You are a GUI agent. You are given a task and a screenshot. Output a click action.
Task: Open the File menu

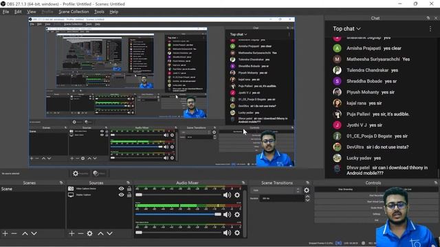click(5, 12)
